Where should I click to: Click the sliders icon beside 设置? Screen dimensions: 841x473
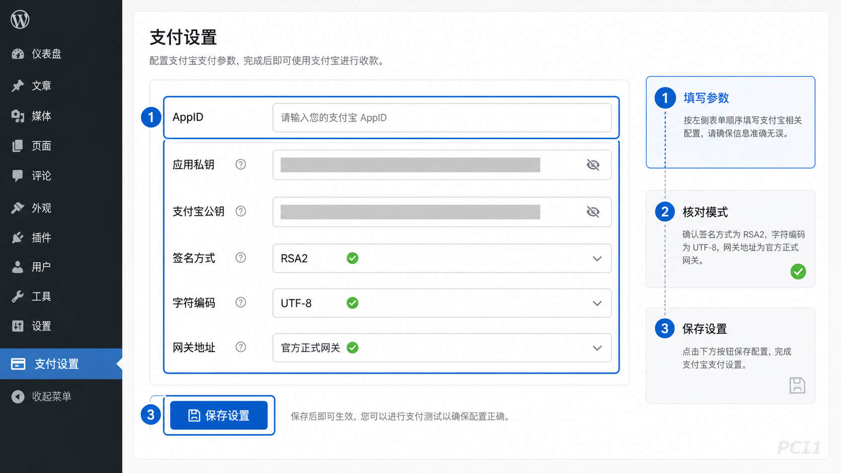pos(18,326)
